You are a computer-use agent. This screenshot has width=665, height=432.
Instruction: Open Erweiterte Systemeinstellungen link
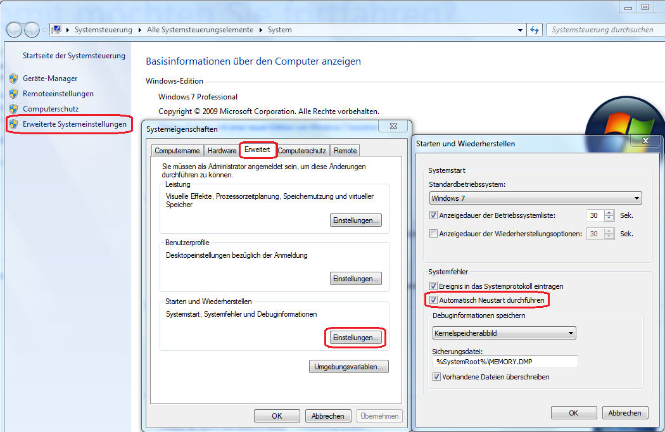(x=75, y=124)
